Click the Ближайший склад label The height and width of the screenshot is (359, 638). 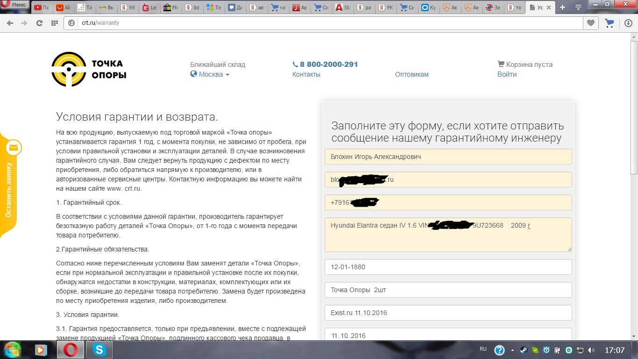[x=218, y=65]
